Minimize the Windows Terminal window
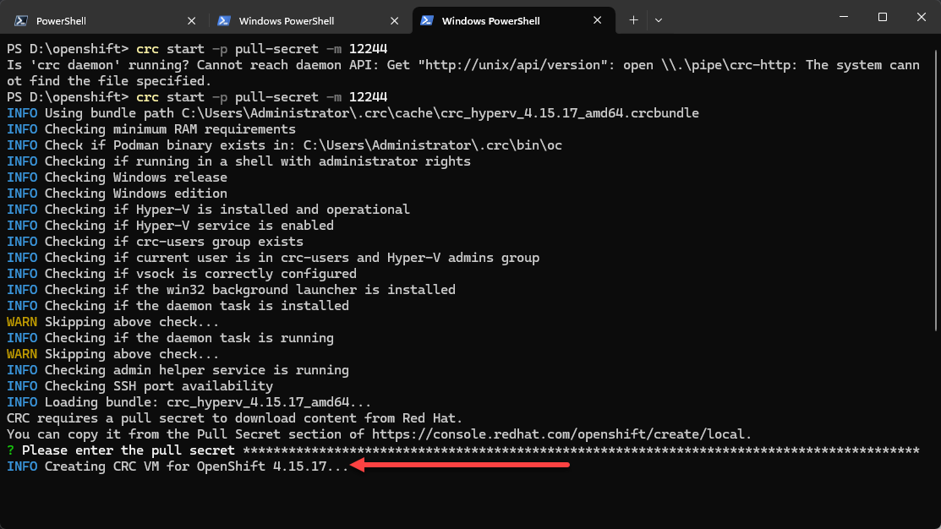The height and width of the screenshot is (529, 941). (843, 17)
